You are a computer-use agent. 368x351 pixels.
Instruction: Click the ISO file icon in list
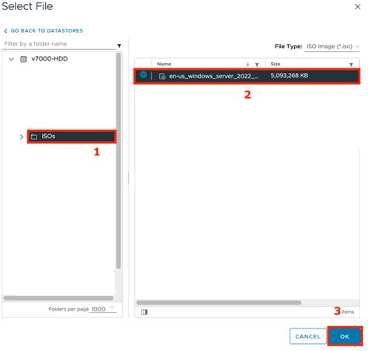click(162, 76)
